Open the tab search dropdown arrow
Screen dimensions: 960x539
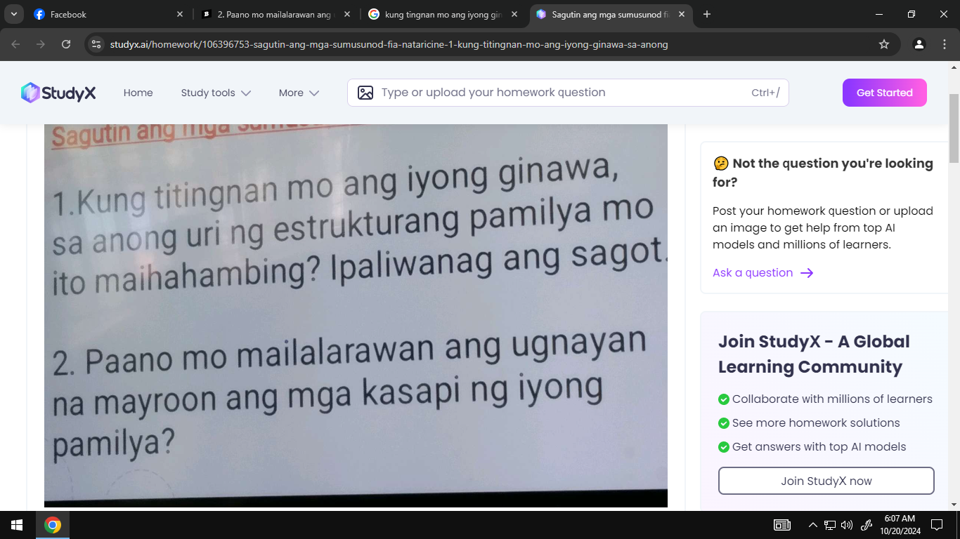(13, 14)
